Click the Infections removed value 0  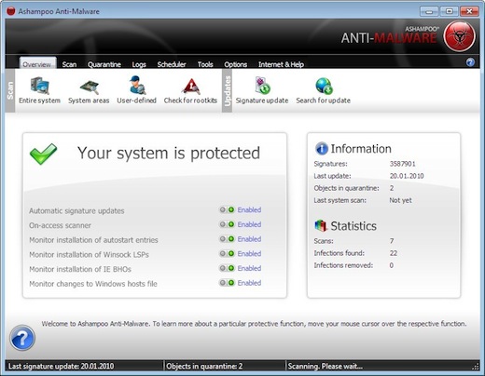[x=392, y=265]
